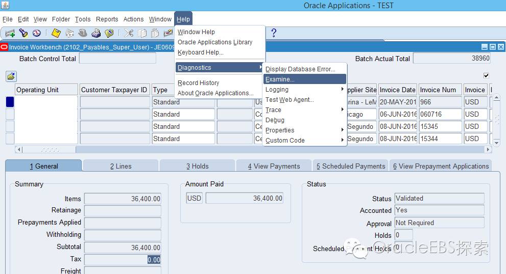Open the 6 View Prepayment Applications tab
This screenshot has height=274, width=506.
[441, 166]
